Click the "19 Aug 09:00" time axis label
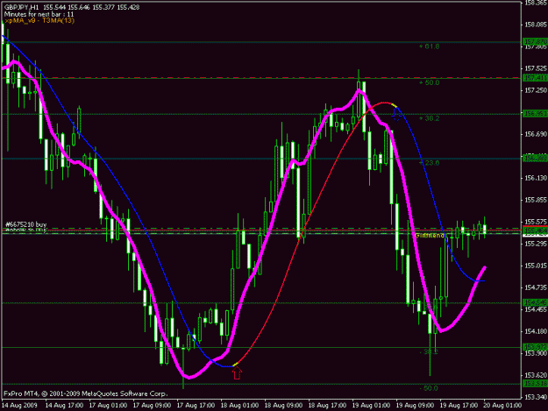The width and height of the screenshot is (548, 411). 415,406
